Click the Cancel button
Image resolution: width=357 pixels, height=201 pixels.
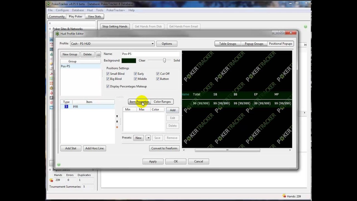(x=199, y=161)
